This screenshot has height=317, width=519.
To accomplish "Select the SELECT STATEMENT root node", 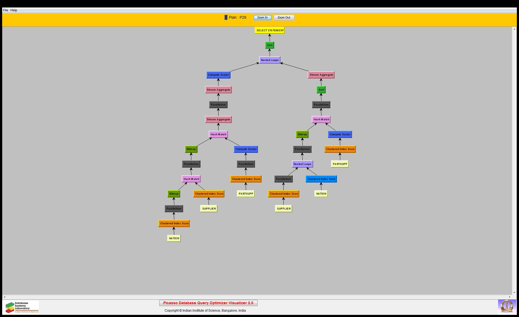I will (270, 30).
